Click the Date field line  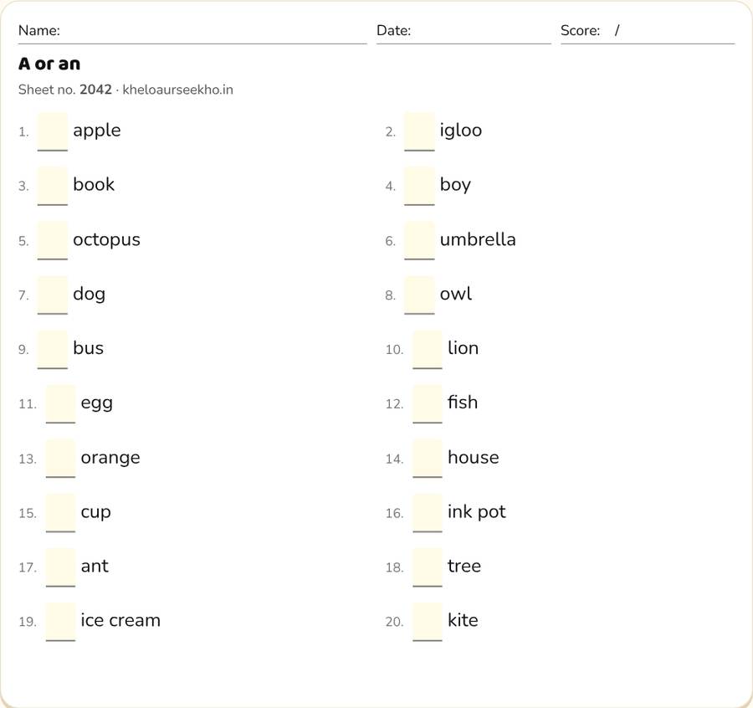[x=464, y=32]
